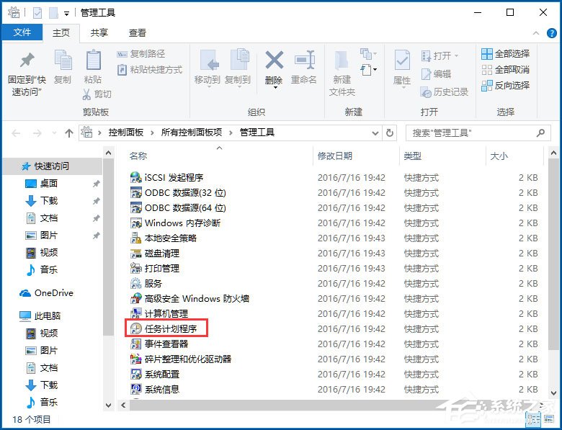The height and width of the screenshot is (430, 562).
Task: Click 全部选择 (Select all) in ribbon
Action: coord(505,54)
